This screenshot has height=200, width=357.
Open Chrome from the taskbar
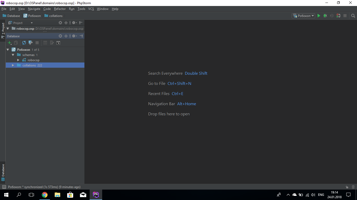[45, 195]
